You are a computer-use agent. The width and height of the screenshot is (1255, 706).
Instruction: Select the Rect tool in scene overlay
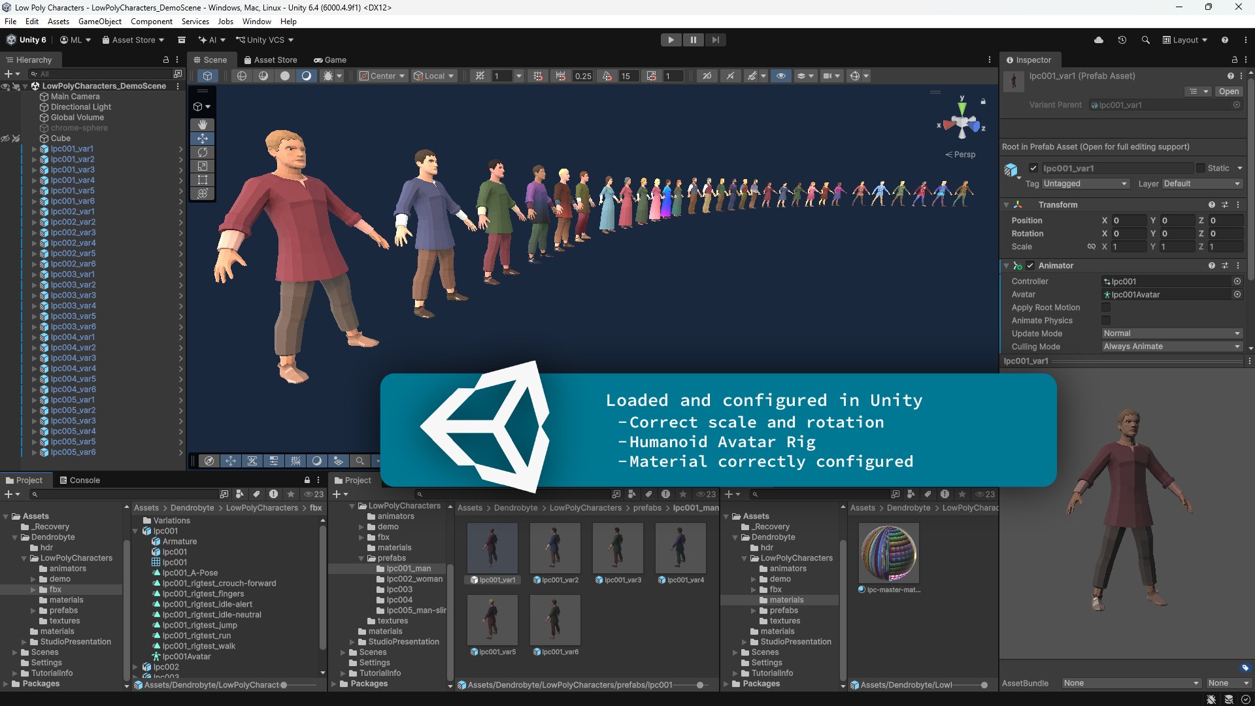coord(203,180)
